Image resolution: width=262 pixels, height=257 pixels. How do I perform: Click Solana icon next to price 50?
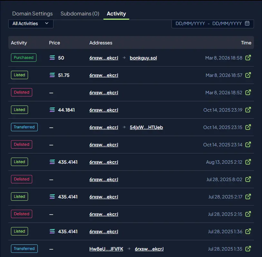click(52, 58)
